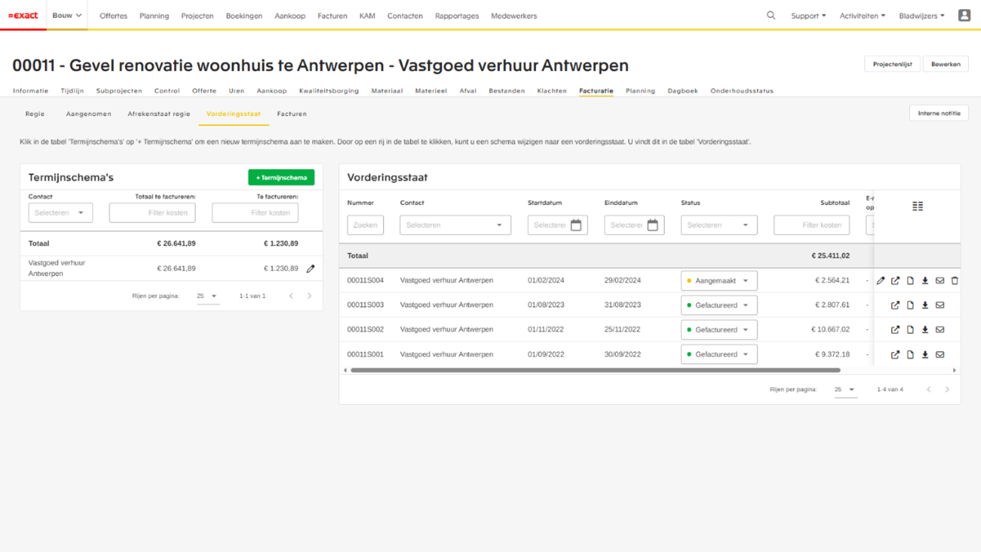This screenshot has height=552, width=981.
Task: Click the horizontal scrollbar under Vorderingsstaat table
Action: (595, 371)
